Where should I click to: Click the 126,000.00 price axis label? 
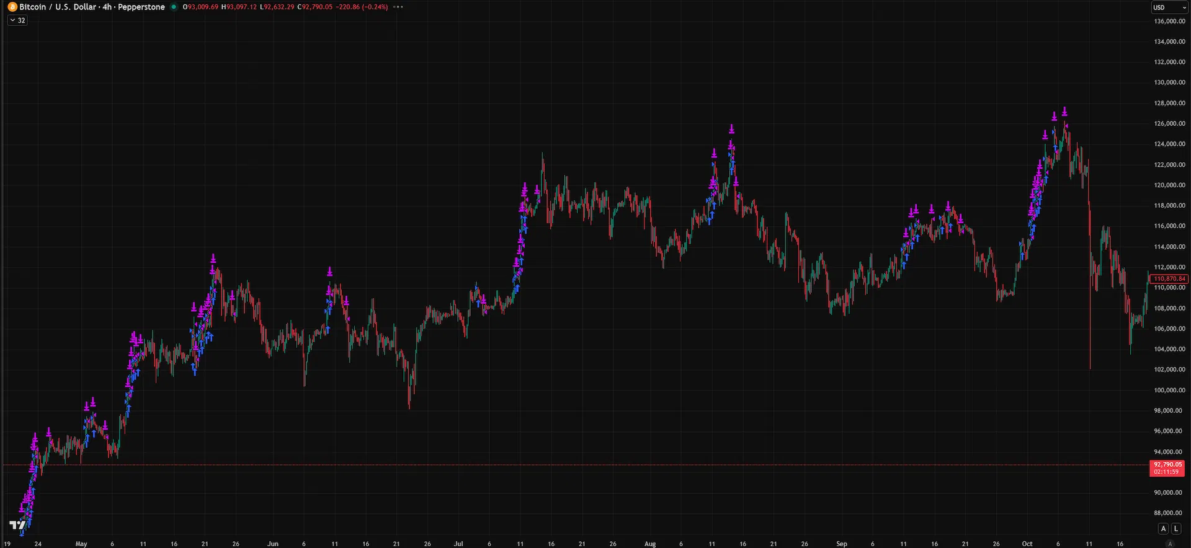click(x=1169, y=123)
